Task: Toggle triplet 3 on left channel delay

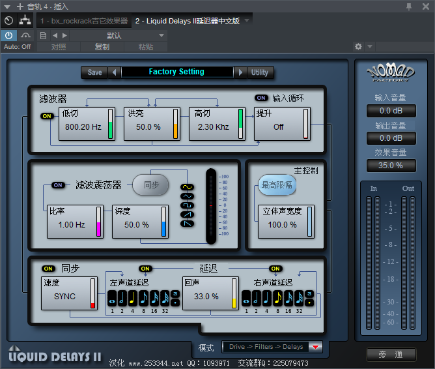Action: point(175,294)
